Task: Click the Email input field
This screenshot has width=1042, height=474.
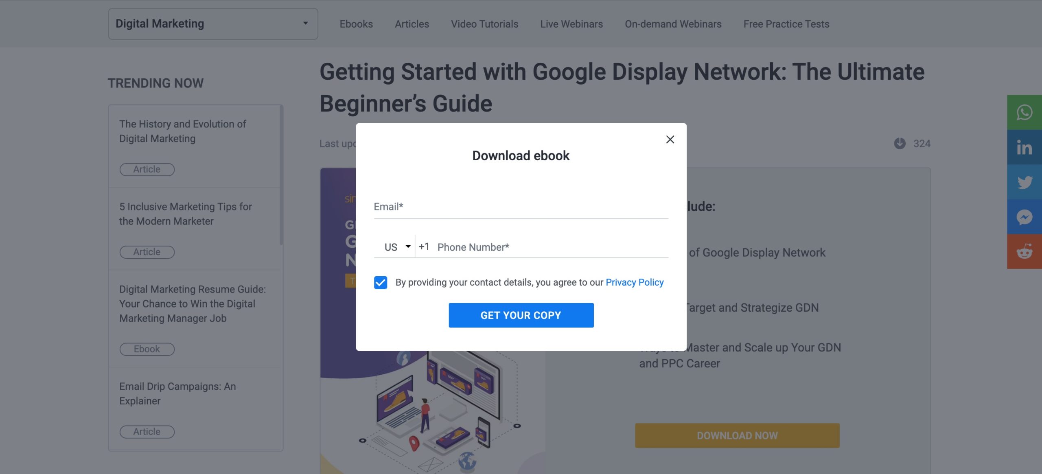Action: pyautogui.click(x=520, y=206)
